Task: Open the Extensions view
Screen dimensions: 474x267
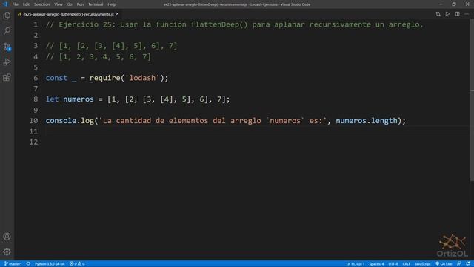Action: (x=7, y=77)
